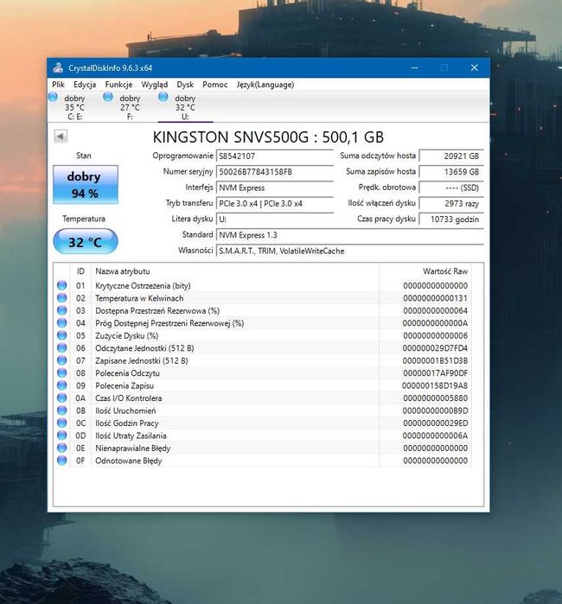This screenshot has height=604, width=562.
Task: Click status orb of attribute 07 Zapisane Jednostki
Action: coord(61,360)
